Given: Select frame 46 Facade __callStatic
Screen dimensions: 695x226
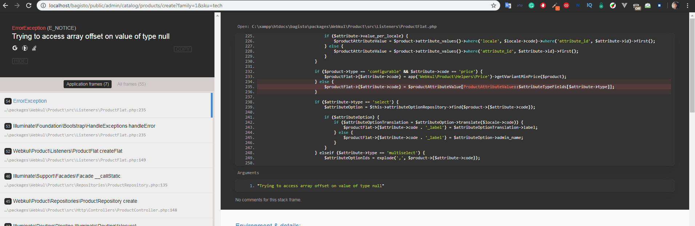Looking at the screenshot, I should click(x=106, y=180).
